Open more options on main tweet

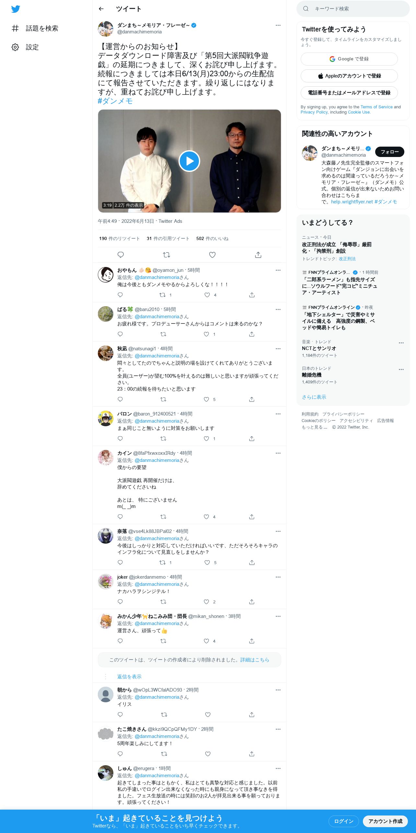[278, 25]
